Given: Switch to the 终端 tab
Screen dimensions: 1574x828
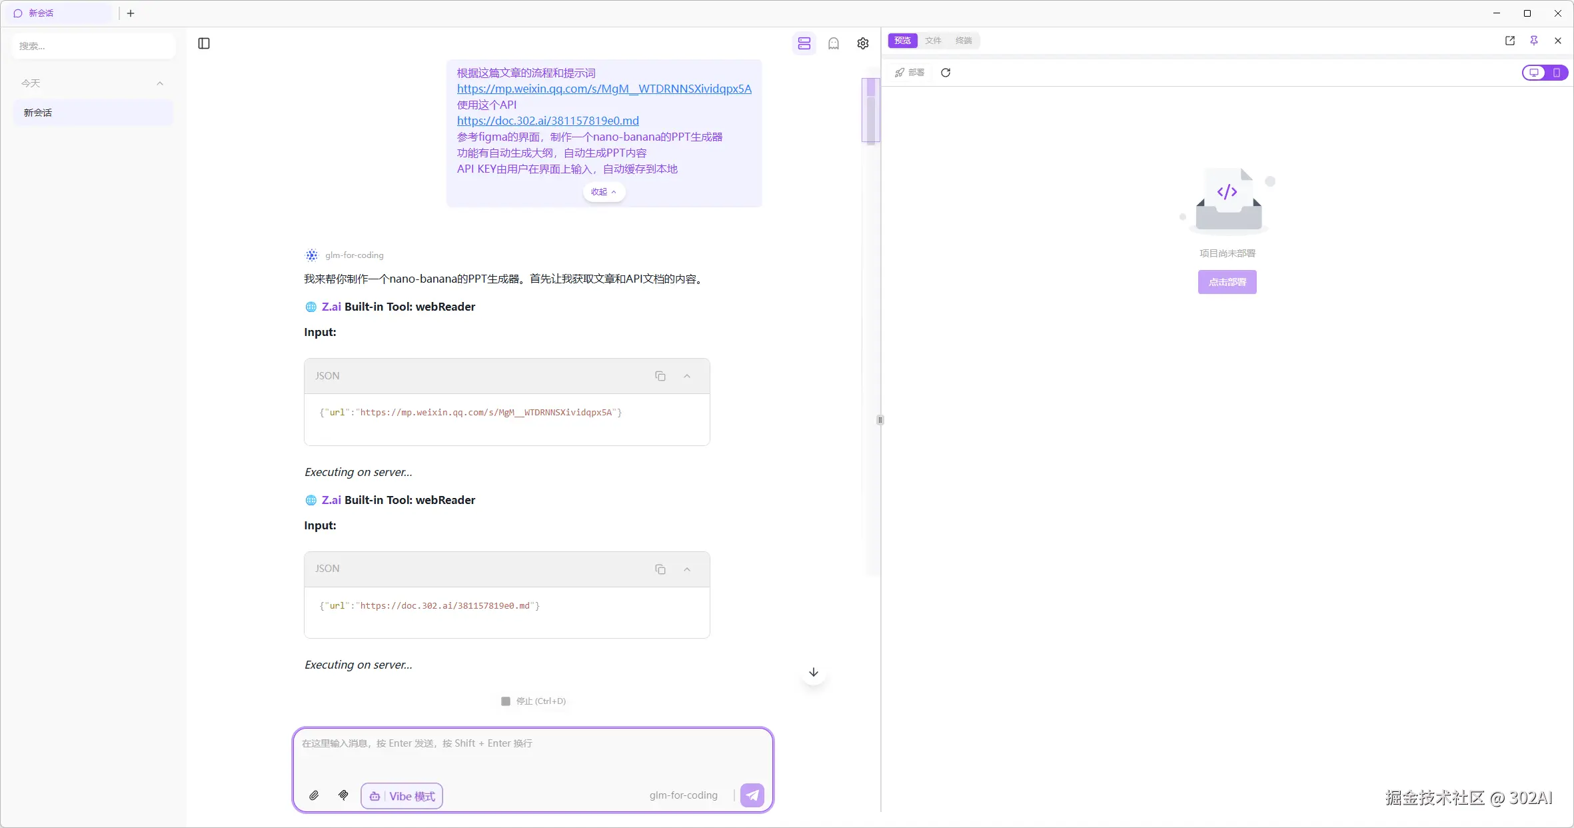Looking at the screenshot, I should tap(964, 41).
